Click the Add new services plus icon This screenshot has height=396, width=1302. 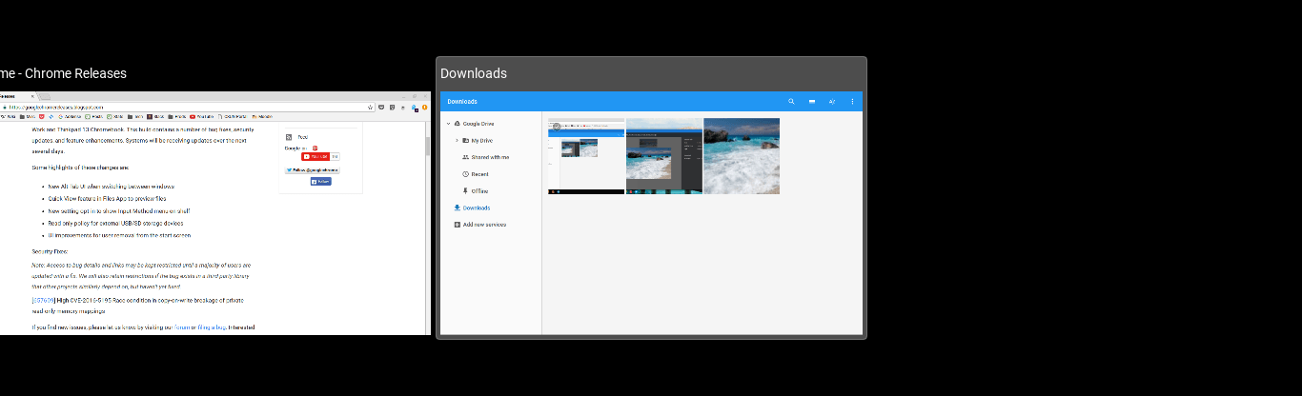pyautogui.click(x=458, y=225)
